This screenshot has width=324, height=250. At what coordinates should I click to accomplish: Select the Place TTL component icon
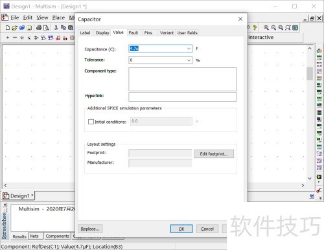(43, 38)
